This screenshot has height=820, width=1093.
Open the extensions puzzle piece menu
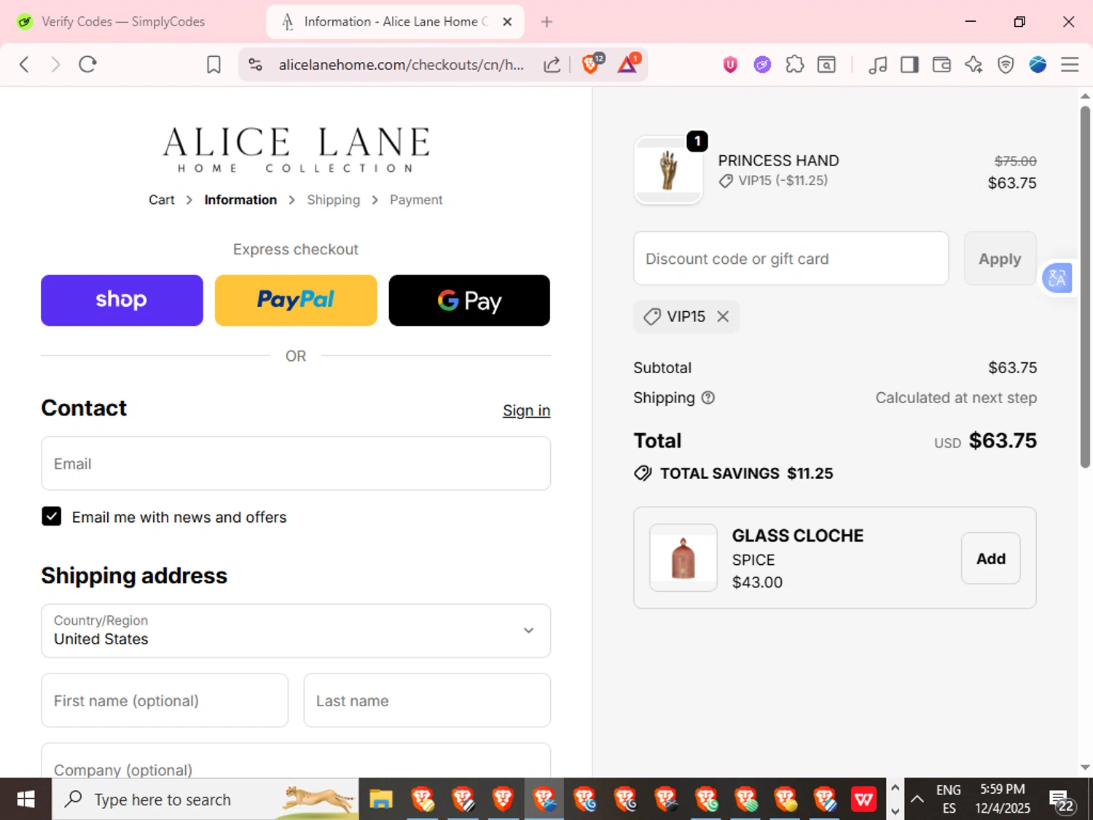[x=794, y=65]
